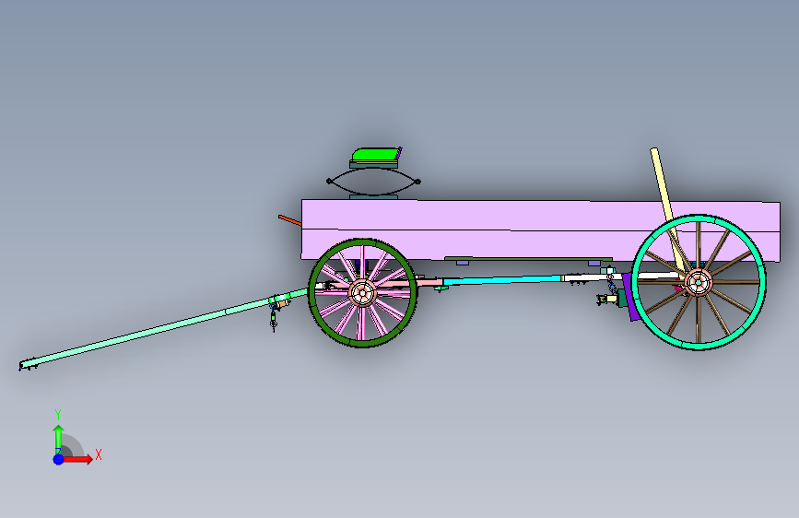Screen dimensions: 799x518
Task: Select the elliptical leaf spring under the seat
Action: [x=373, y=182]
